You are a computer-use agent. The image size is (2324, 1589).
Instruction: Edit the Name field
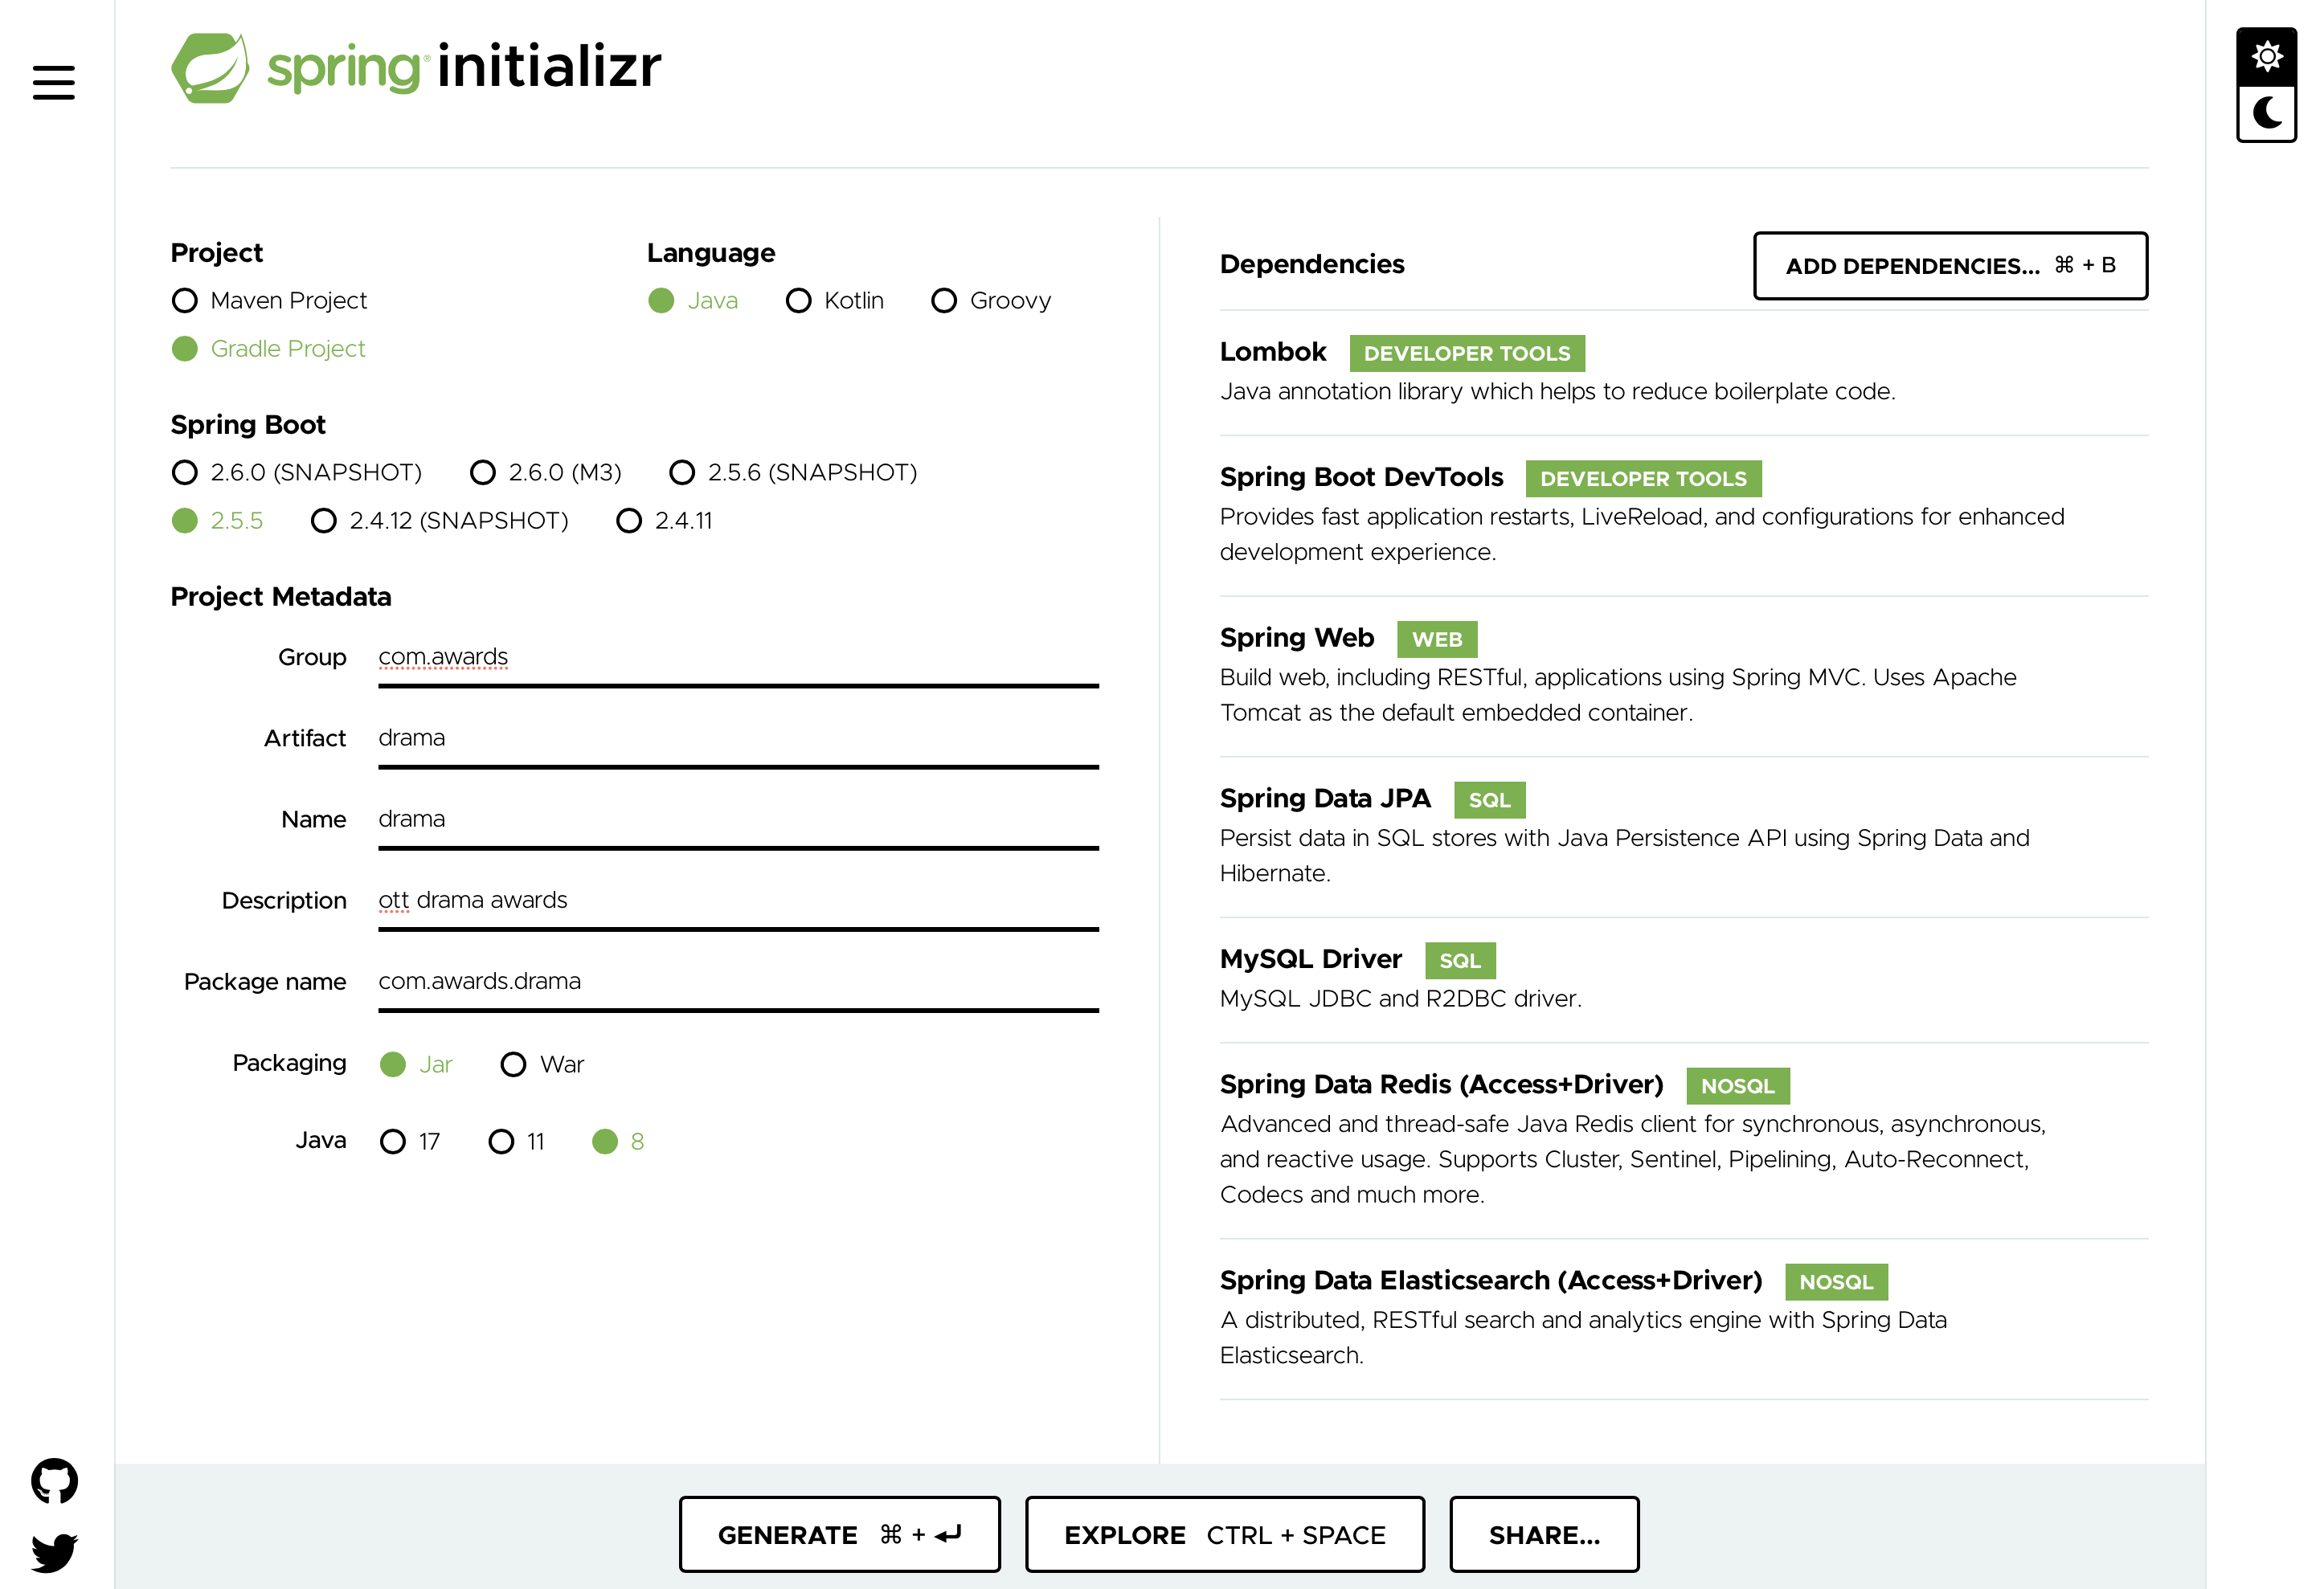coord(738,820)
